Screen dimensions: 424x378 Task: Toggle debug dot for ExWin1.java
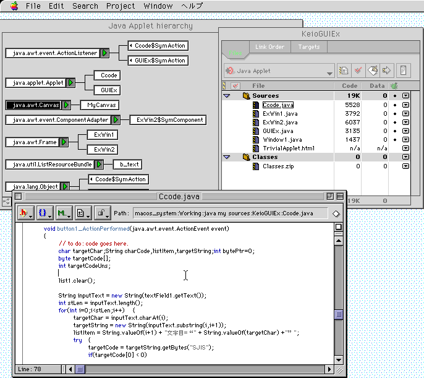(x=394, y=114)
